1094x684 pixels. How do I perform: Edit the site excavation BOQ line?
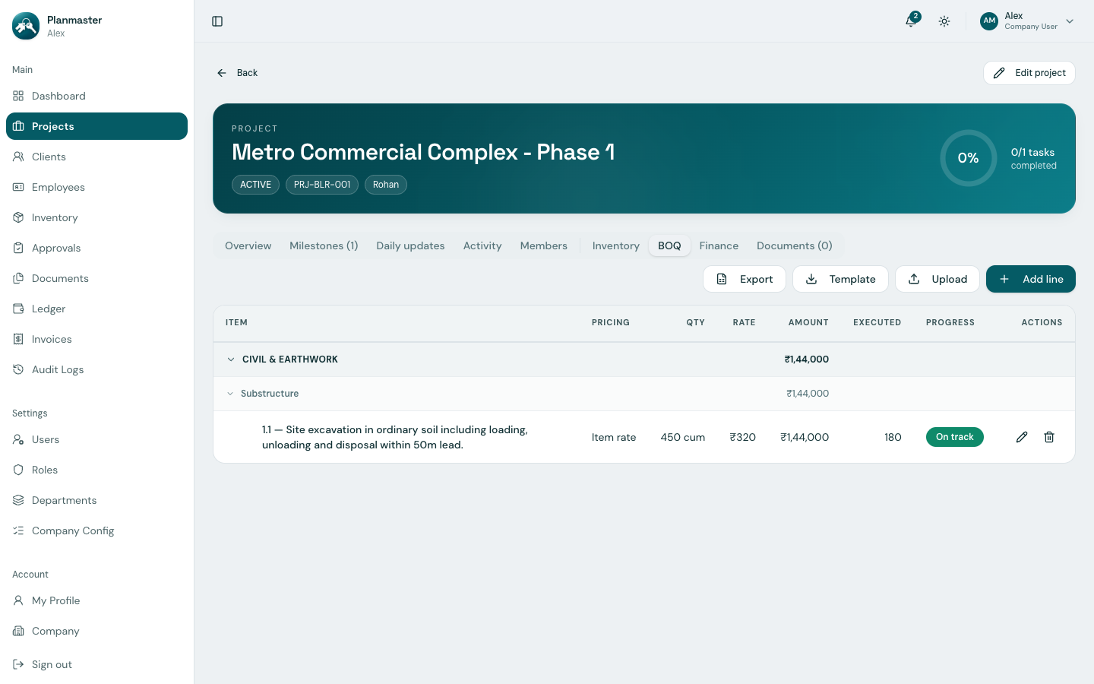click(1022, 437)
